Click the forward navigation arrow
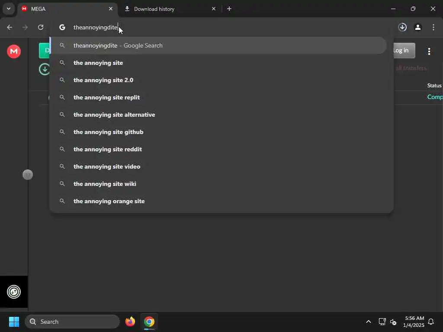The width and height of the screenshot is (443, 332). [x=25, y=27]
